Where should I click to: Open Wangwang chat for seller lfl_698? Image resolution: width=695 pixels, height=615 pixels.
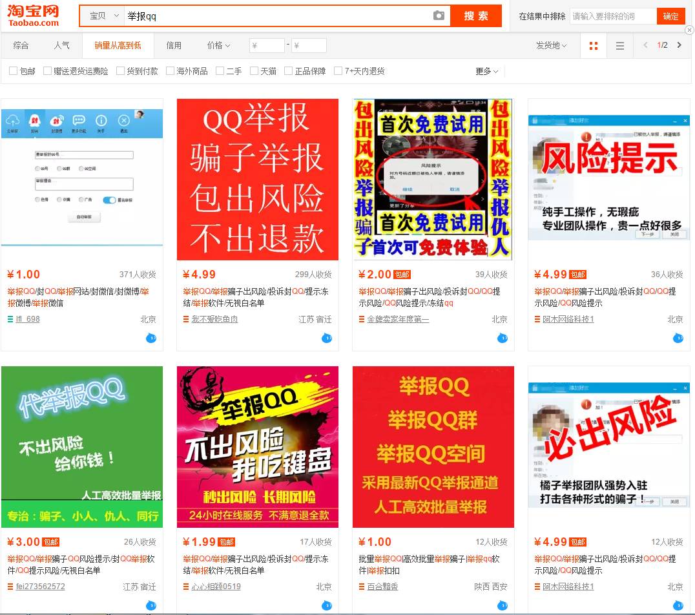(x=151, y=339)
